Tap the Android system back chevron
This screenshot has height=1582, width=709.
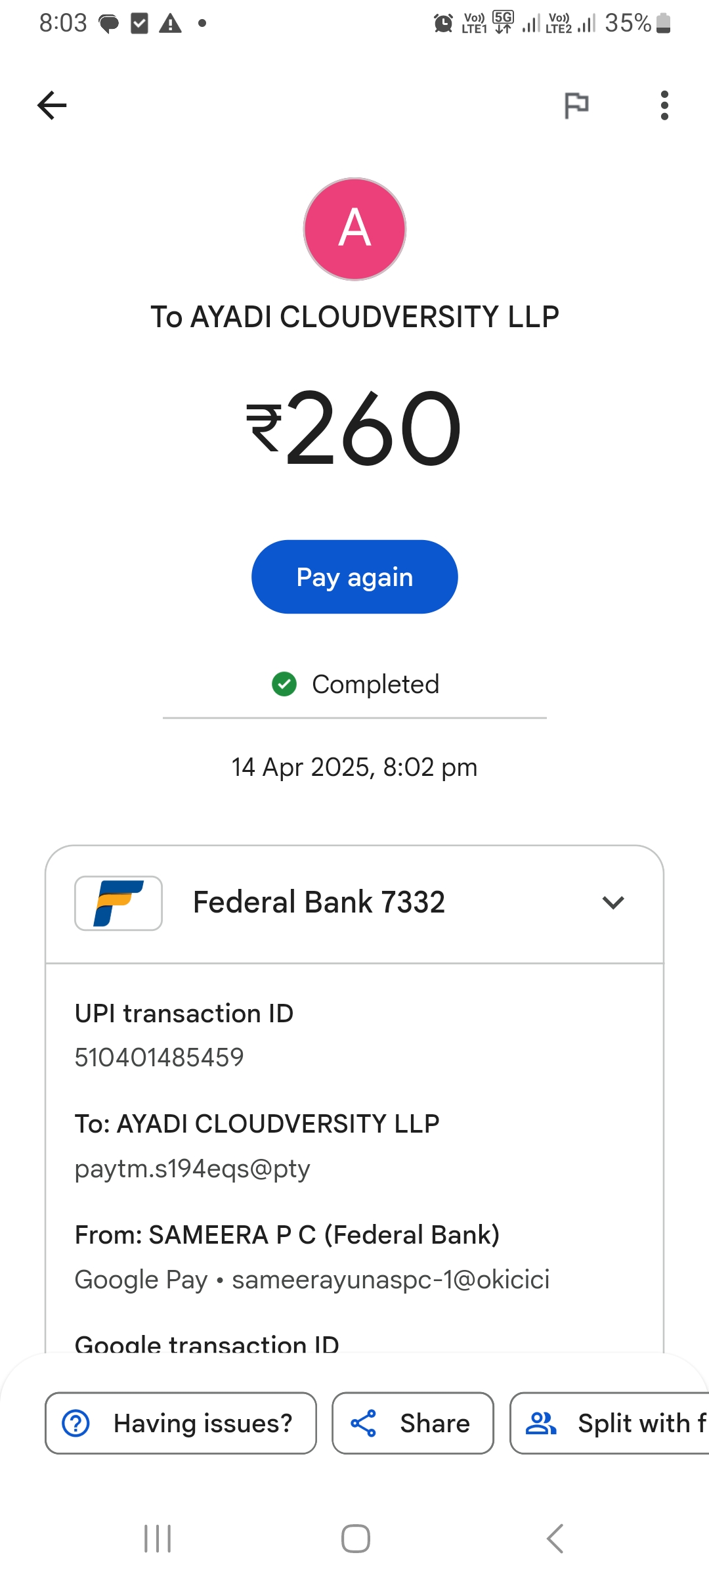(555, 1539)
